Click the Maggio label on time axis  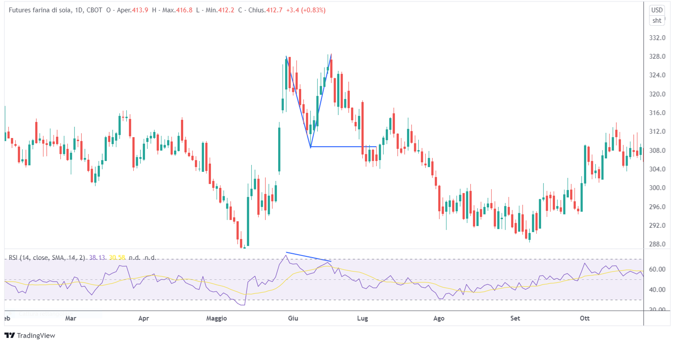point(217,318)
